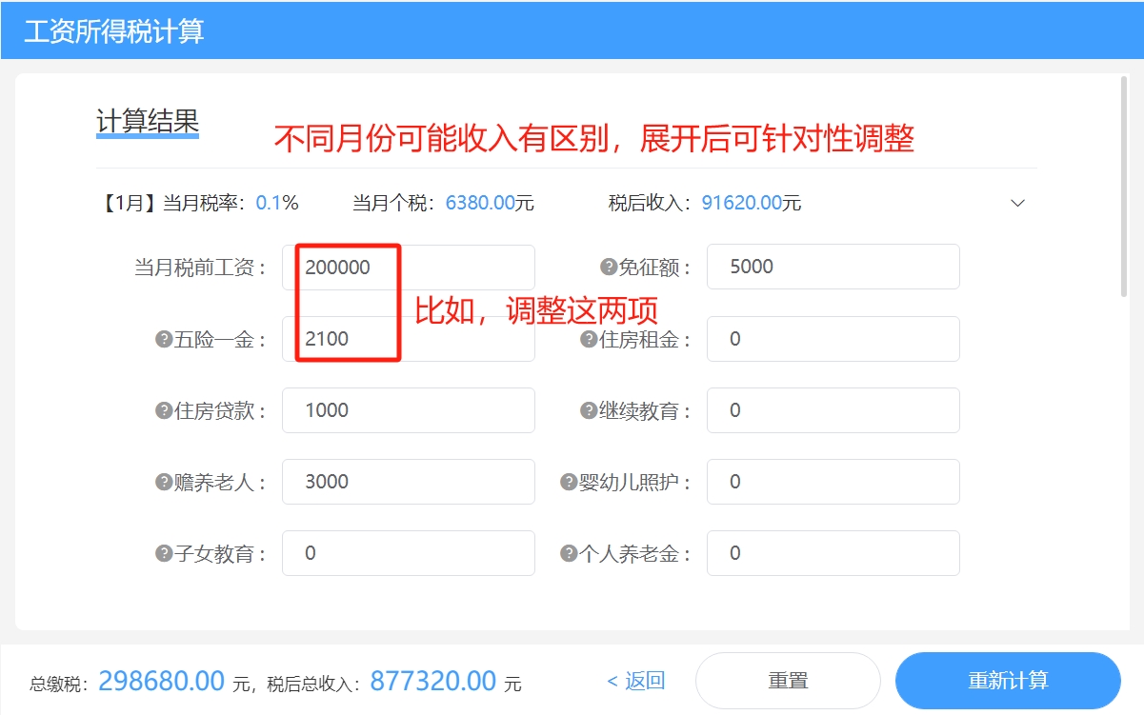Click the 继续教育 input field
Screen dimensions: 1144x715
point(833,410)
